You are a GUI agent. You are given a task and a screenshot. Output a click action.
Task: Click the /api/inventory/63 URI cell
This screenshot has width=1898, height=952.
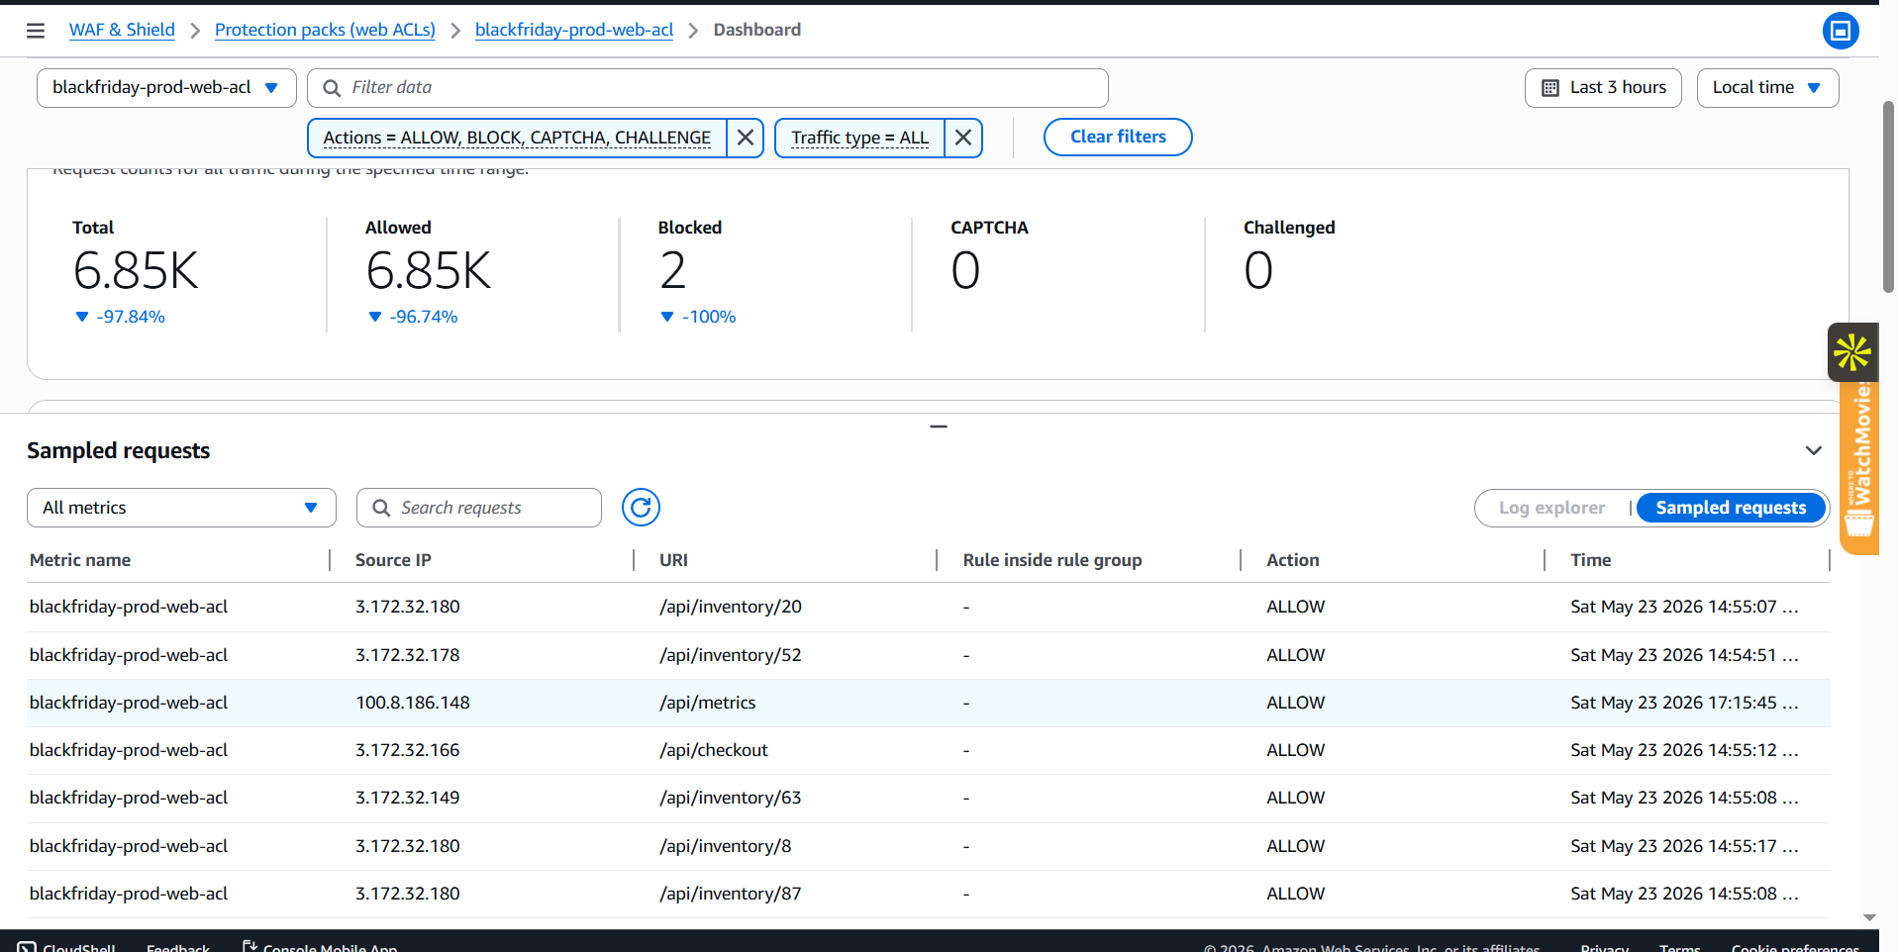coord(731,798)
